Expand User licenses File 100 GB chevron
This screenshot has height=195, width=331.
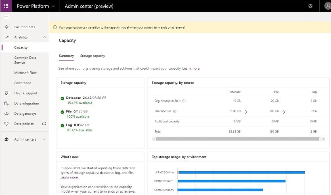pyautogui.click(x=284, y=112)
